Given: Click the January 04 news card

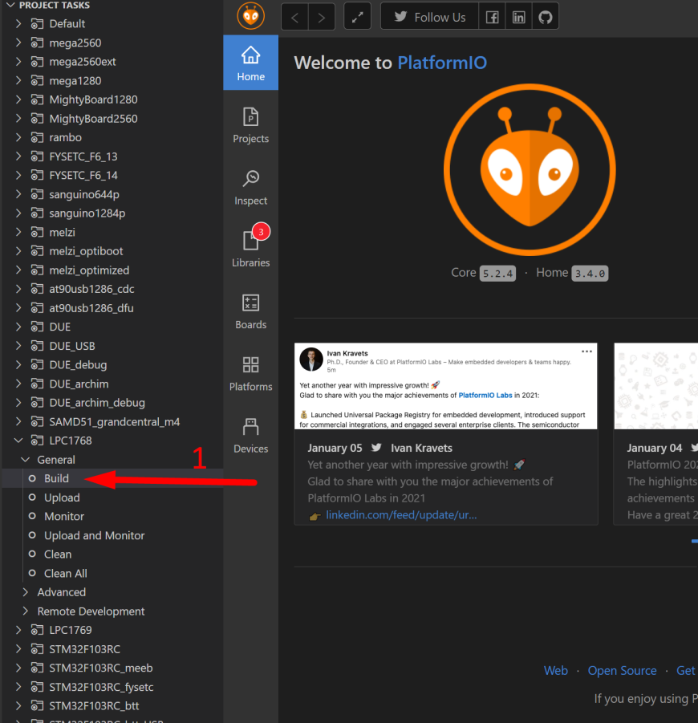Looking at the screenshot, I should click(656, 433).
